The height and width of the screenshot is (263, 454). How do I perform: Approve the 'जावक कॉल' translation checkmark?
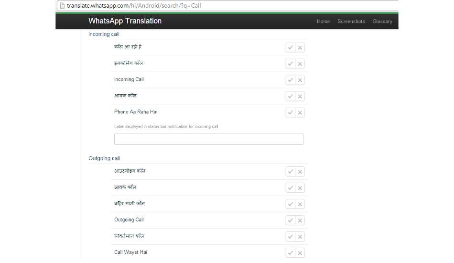click(x=291, y=188)
